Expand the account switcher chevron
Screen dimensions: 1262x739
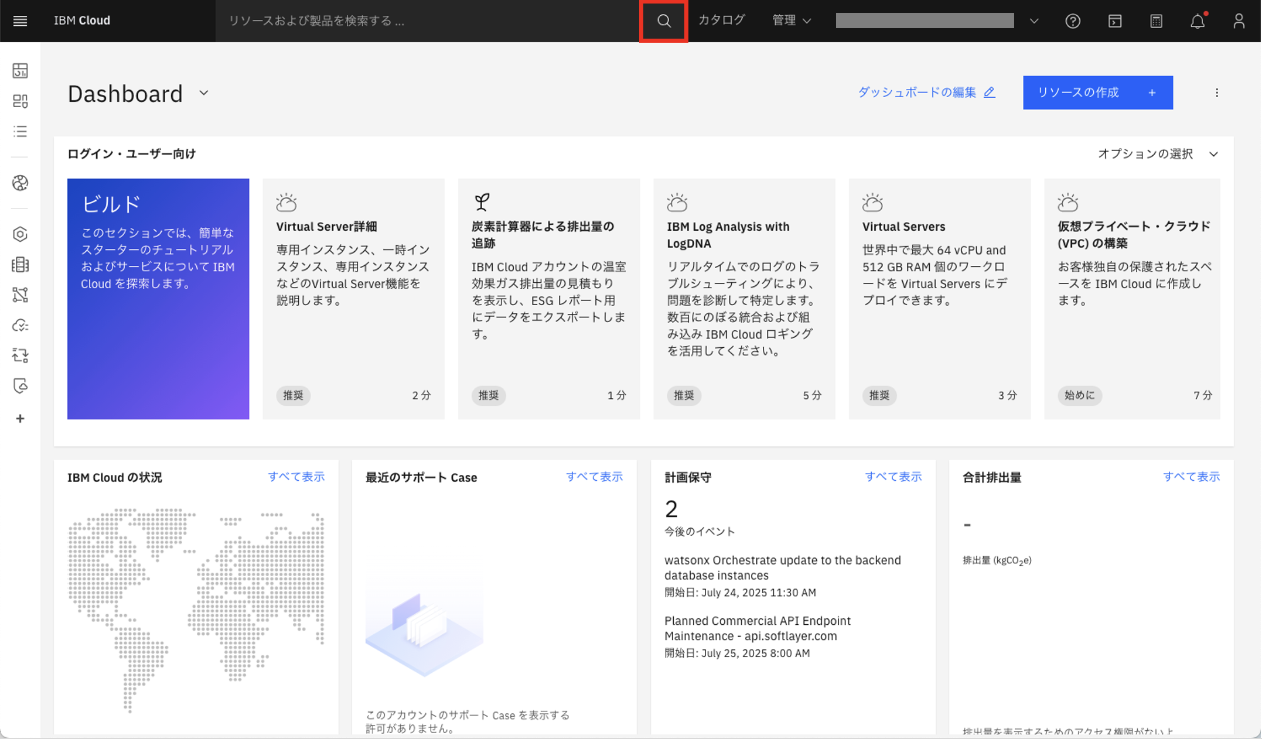click(1034, 21)
